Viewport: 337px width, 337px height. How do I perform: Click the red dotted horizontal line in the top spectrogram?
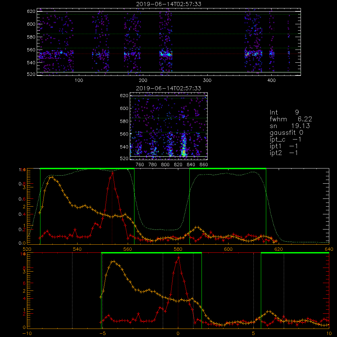point(169,54)
